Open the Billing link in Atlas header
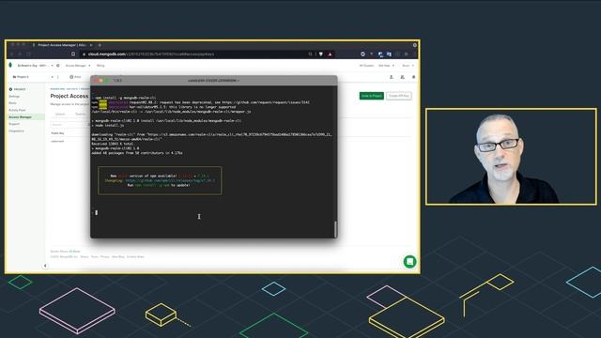 point(100,66)
